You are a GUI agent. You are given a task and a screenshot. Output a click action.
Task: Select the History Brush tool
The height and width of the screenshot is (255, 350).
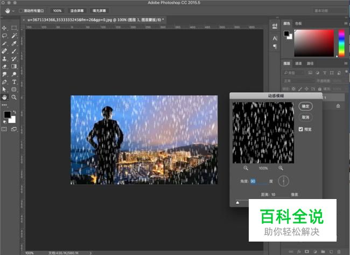[14, 59]
